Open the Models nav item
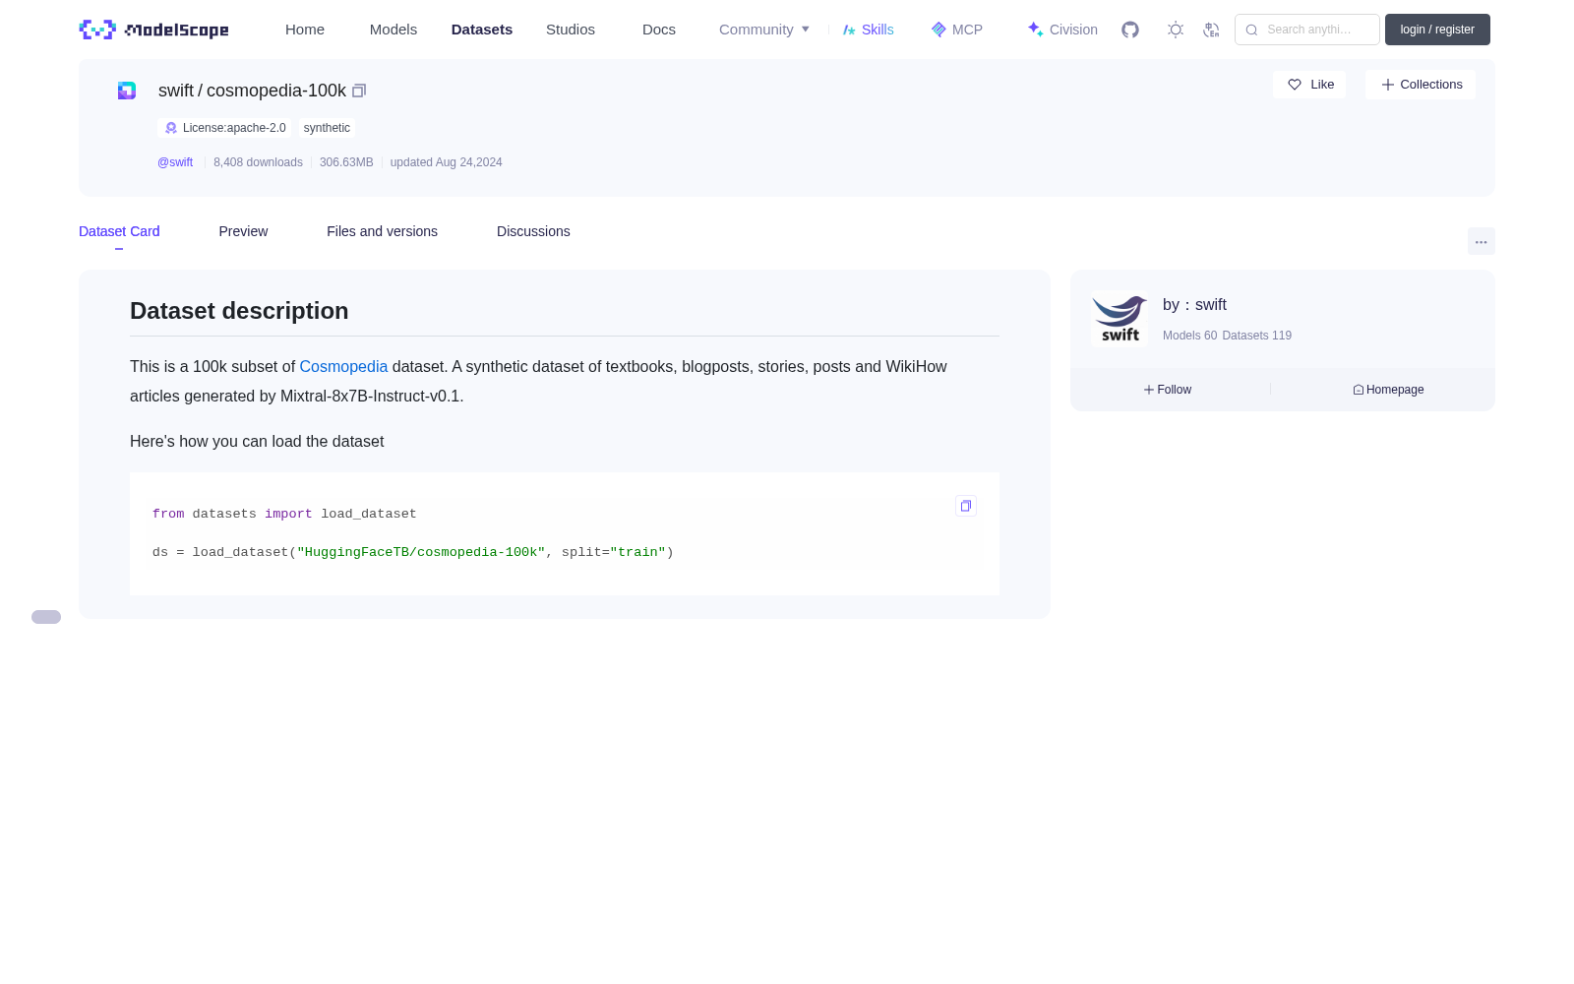Viewport: 1574px width, 984px height. pos(393,30)
